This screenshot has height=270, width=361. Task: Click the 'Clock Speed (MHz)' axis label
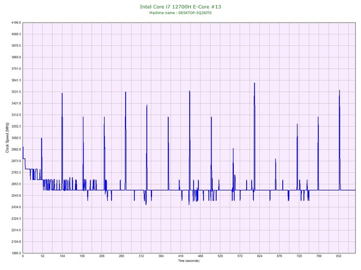pyautogui.click(x=7, y=138)
